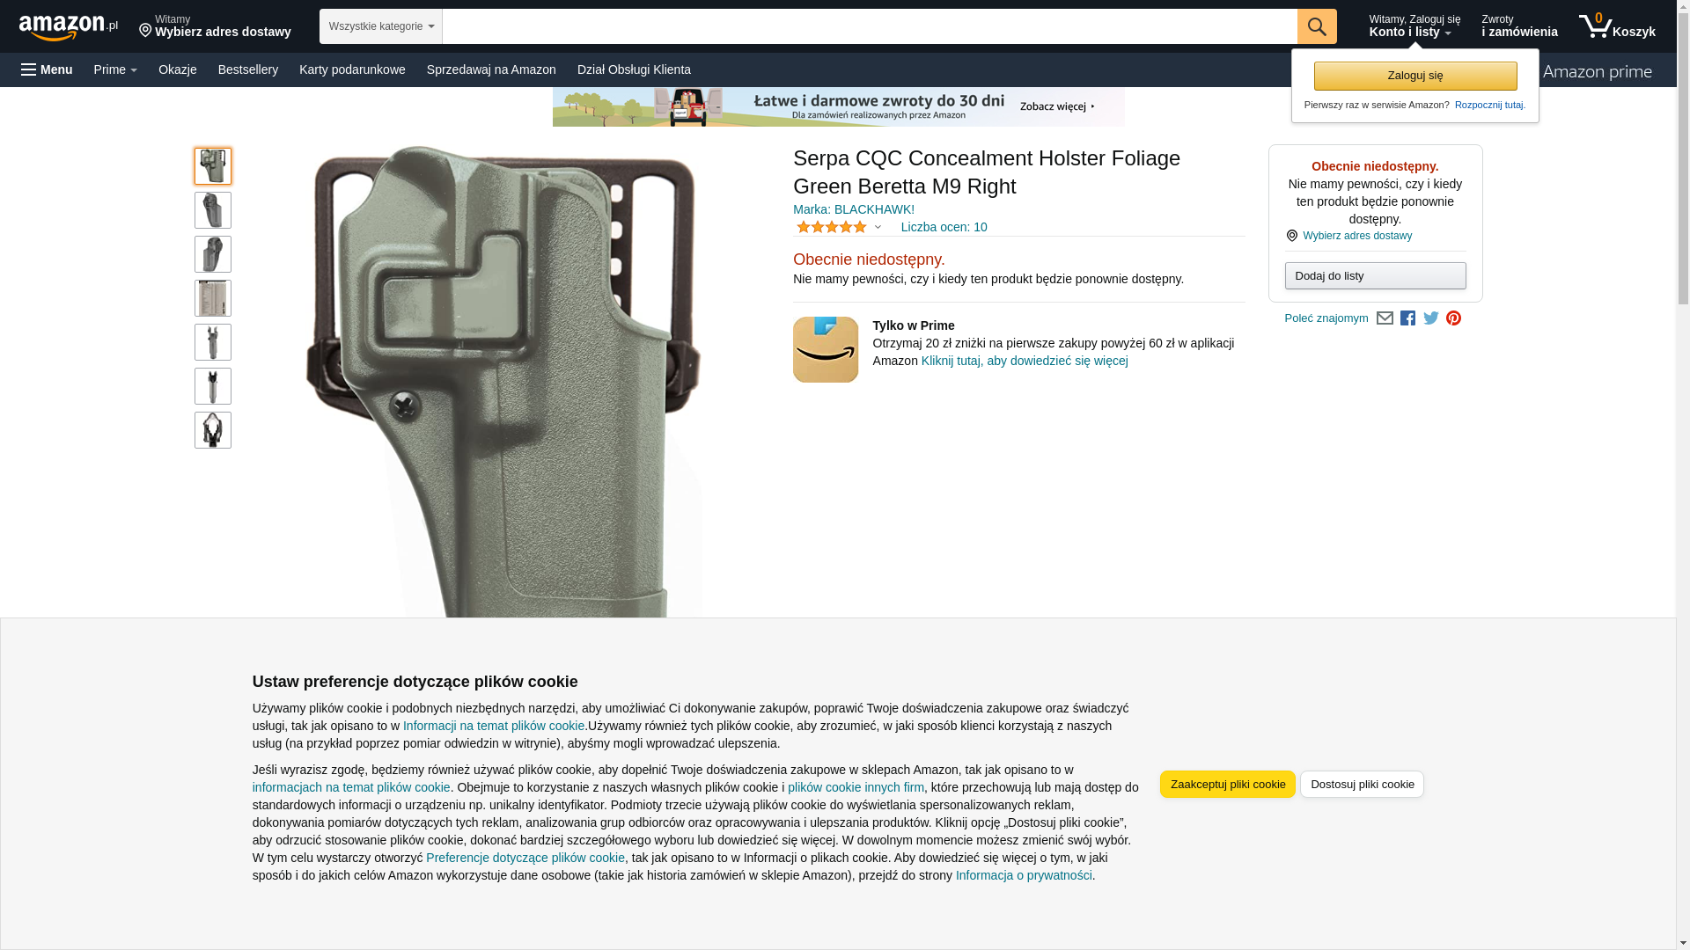Click the search magnifier button
This screenshot has height=950, width=1690.
tap(1317, 26)
